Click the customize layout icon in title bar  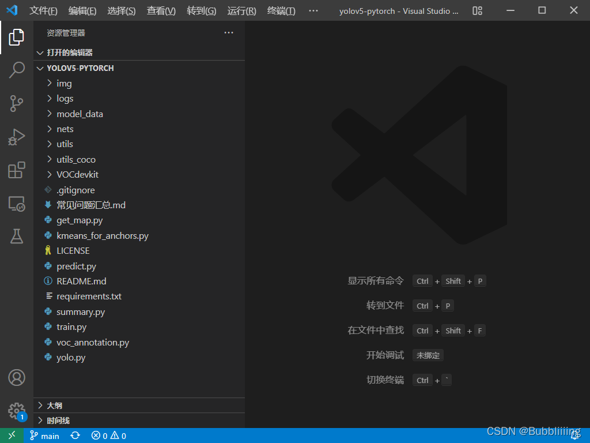tap(477, 10)
